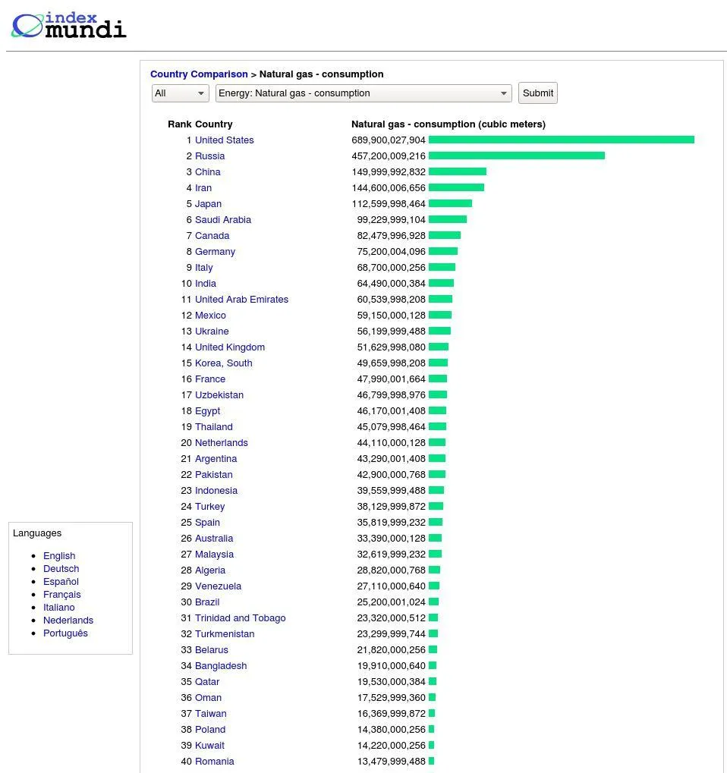
Task: Open the 'All' region dropdown
Action: [180, 93]
